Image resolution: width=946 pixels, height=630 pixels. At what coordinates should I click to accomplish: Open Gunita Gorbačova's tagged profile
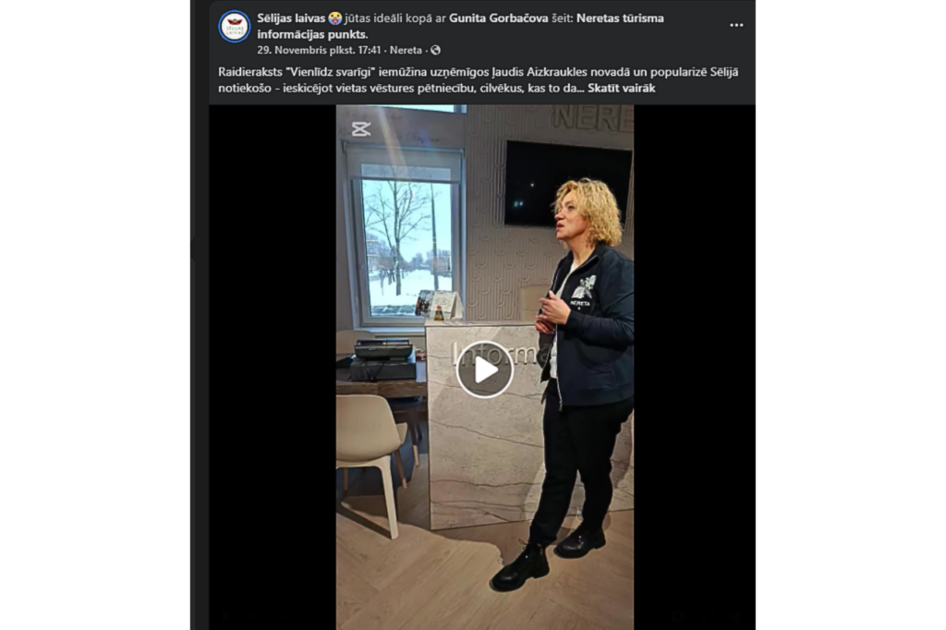click(498, 18)
